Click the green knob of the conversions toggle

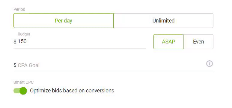point(23,91)
